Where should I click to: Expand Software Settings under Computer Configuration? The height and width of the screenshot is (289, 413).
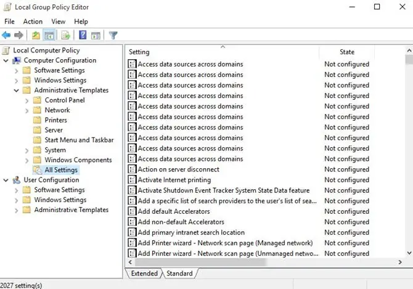click(16, 71)
